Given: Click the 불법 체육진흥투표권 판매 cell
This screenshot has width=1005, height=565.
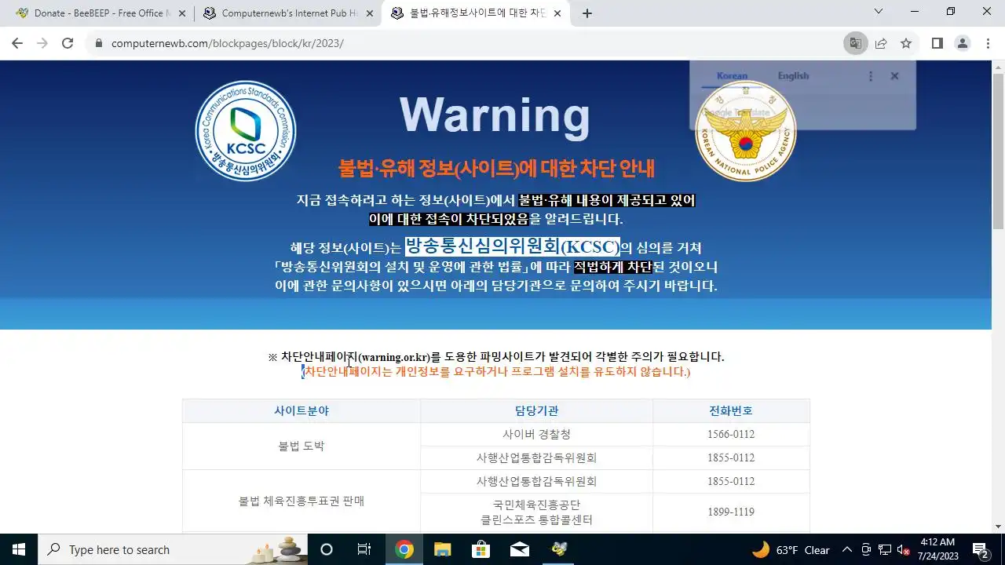Looking at the screenshot, I should click(301, 501).
